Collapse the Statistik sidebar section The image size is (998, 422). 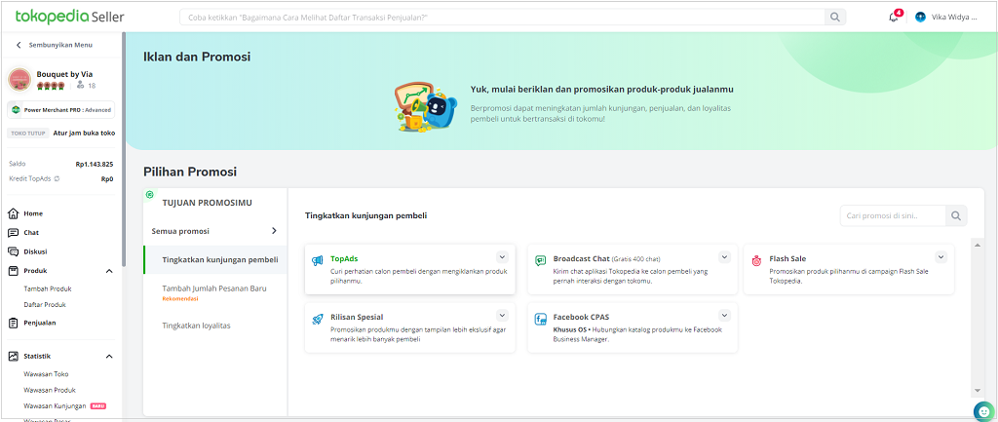tap(109, 357)
